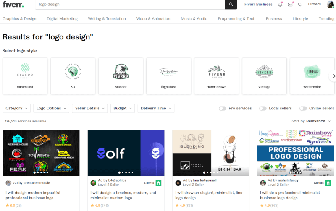
Task: Select the Watercolor logo style card
Action: pyautogui.click(x=312, y=76)
